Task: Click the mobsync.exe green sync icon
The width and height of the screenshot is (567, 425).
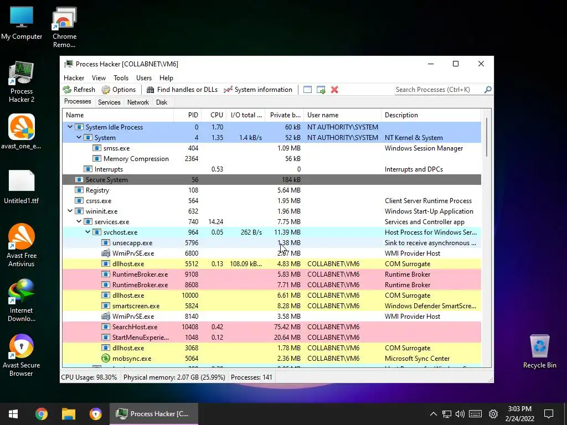Action: tap(106, 358)
